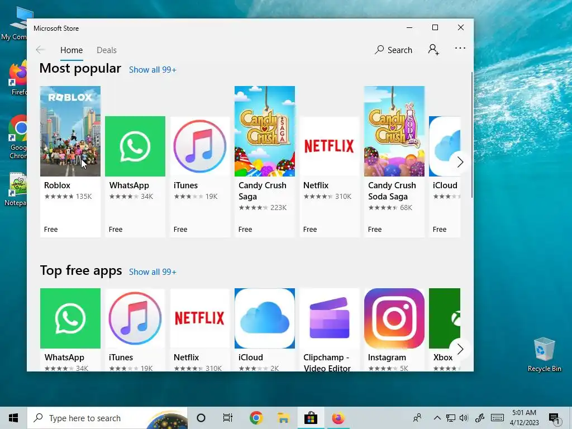Open iCloud icon in Most popular row

pyautogui.click(x=445, y=146)
